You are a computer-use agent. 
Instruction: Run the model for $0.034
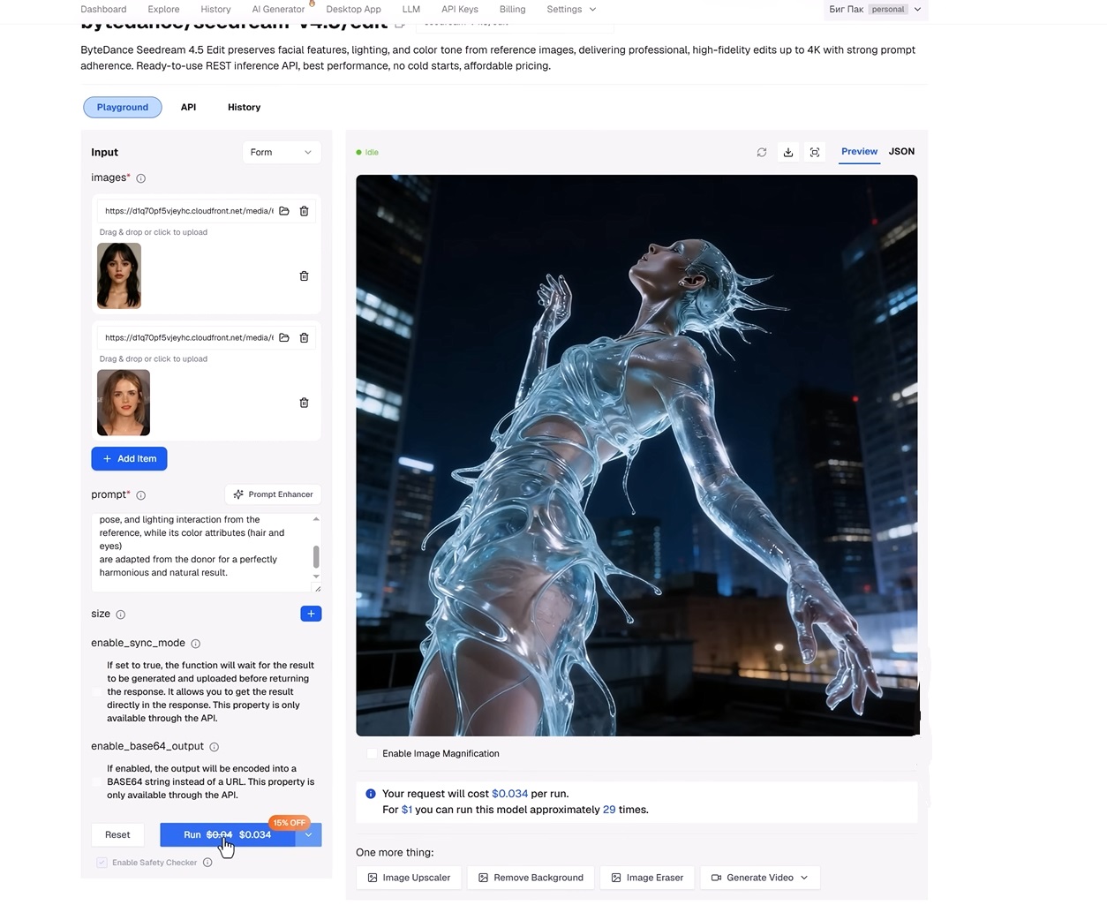[228, 835]
